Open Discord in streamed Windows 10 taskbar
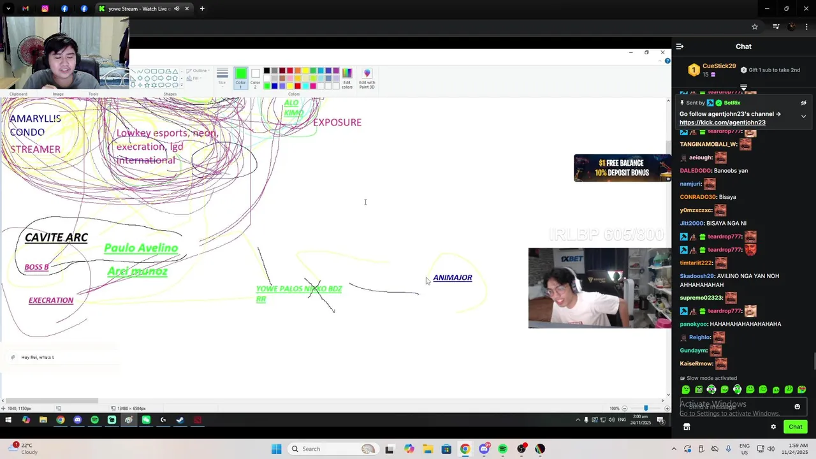The image size is (816, 459). click(78, 420)
